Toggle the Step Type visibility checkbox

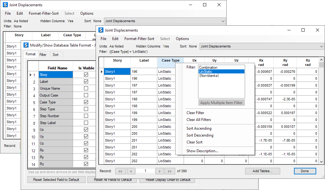86,109
